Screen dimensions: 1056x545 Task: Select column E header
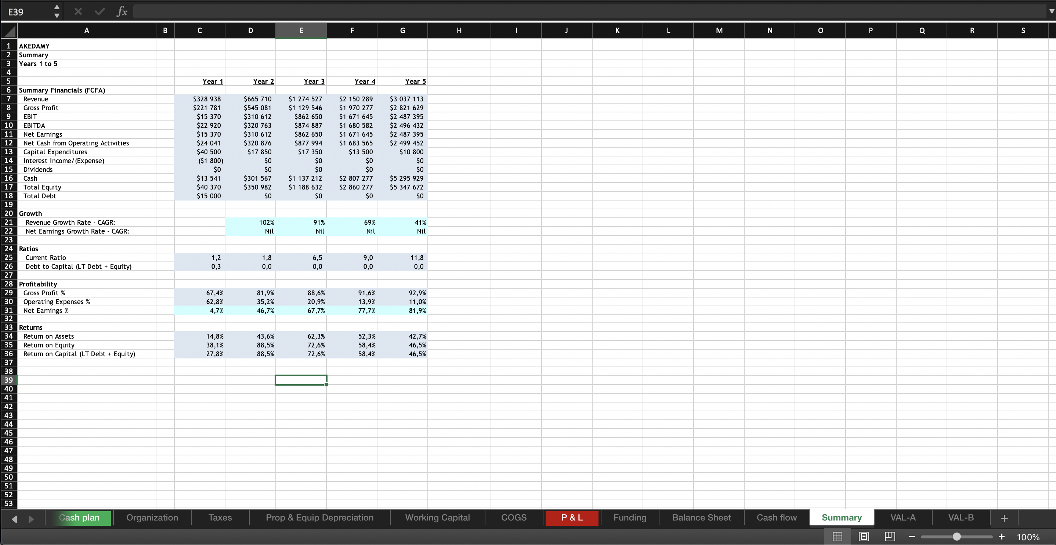301,30
